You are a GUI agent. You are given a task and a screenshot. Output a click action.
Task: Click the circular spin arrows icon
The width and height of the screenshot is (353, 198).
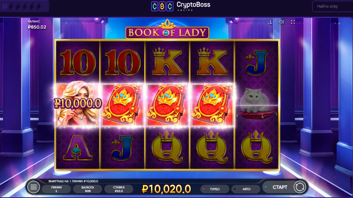click(x=300, y=187)
